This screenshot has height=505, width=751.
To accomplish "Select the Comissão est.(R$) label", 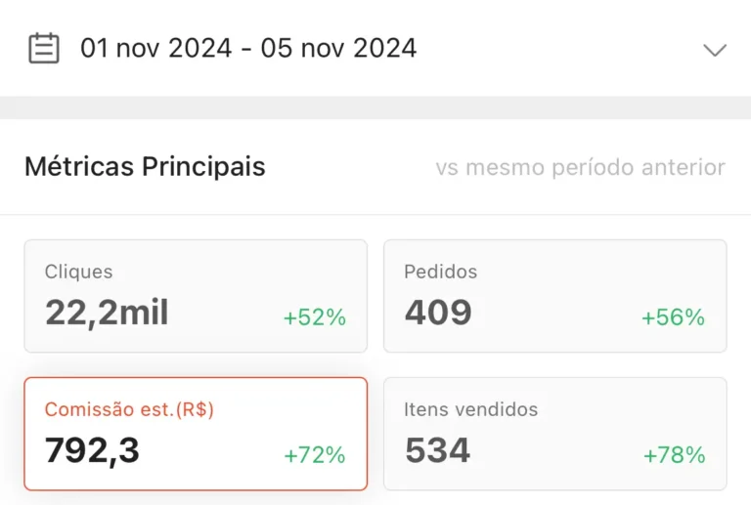I will pyautogui.click(x=129, y=409).
